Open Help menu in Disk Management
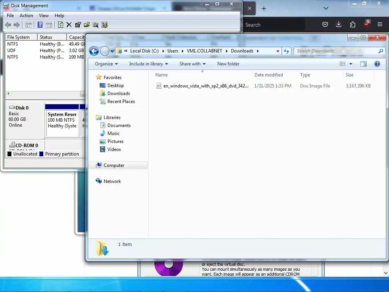 [59, 15]
